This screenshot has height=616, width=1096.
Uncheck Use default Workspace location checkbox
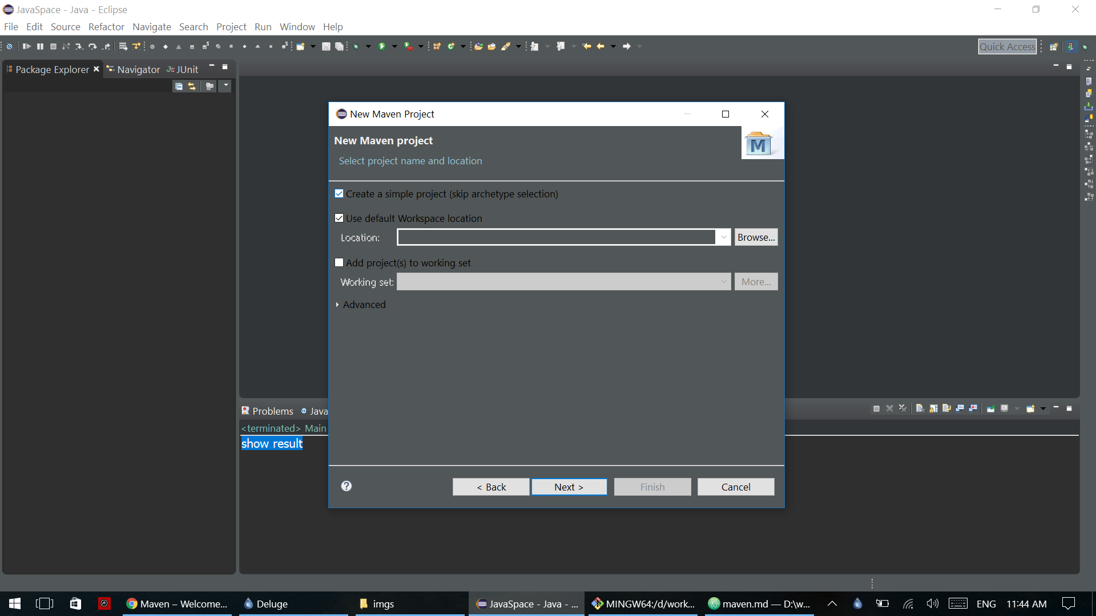pyautogui.click(x=339, y=218)
